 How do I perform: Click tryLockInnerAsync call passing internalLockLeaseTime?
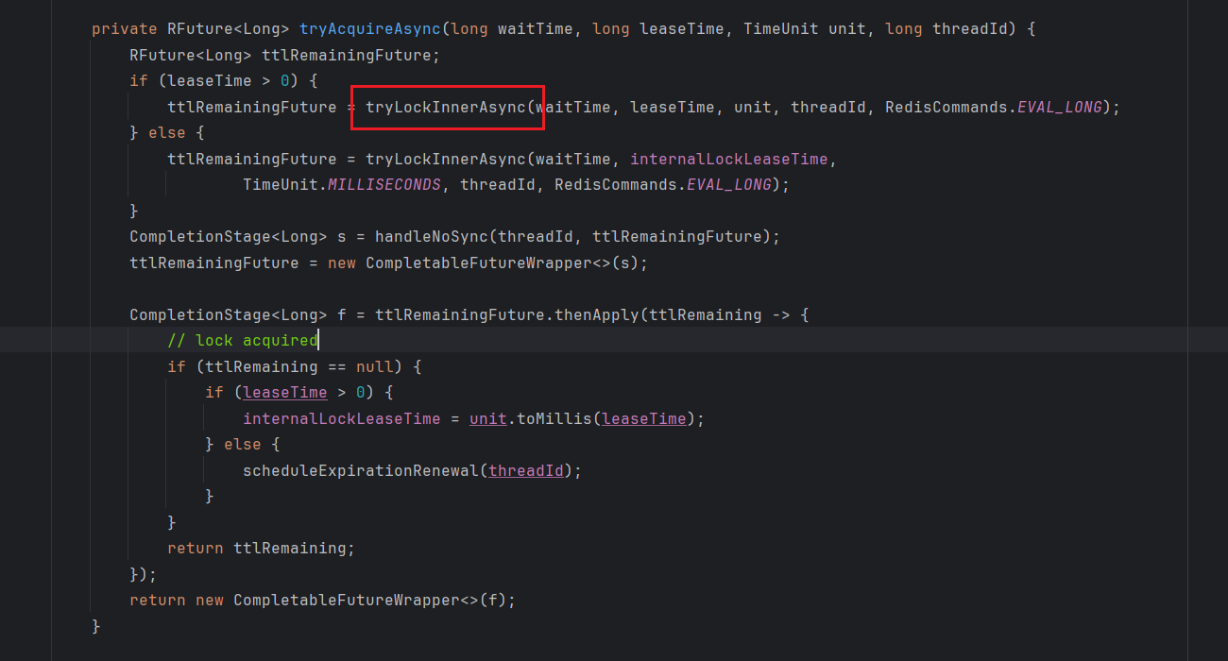click(446, 159)
